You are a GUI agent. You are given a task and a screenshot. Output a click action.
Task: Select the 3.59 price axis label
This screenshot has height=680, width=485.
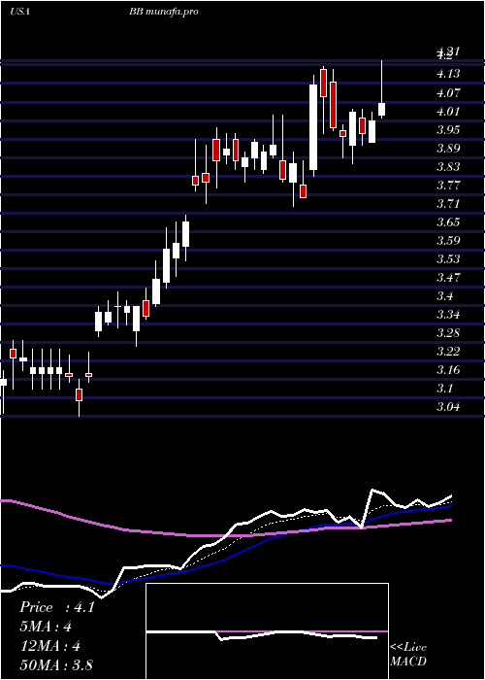448,241
